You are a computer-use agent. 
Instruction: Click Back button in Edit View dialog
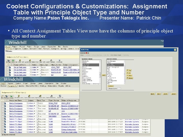tap(152, 94)
